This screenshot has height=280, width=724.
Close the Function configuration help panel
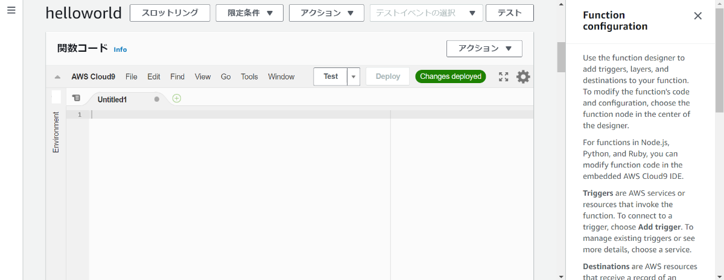click(698, 16)
